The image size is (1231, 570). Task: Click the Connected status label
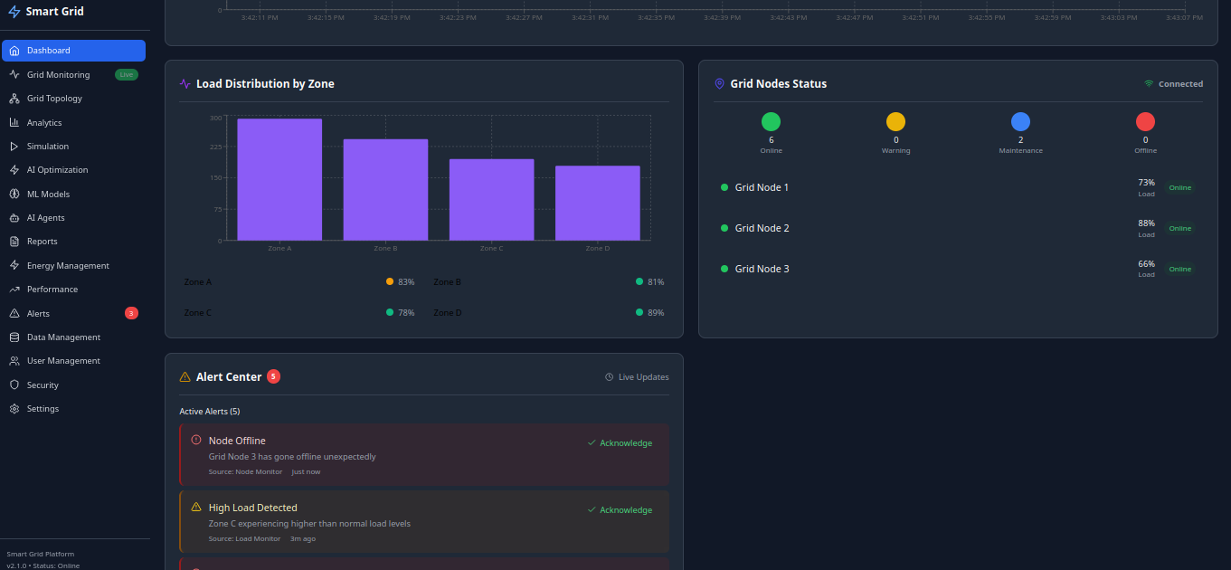1180,84
